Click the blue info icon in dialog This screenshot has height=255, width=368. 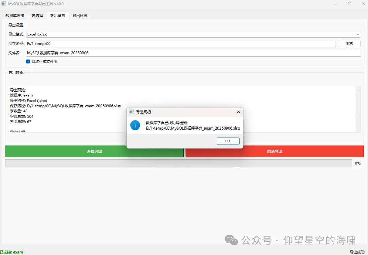click(135, 125)
